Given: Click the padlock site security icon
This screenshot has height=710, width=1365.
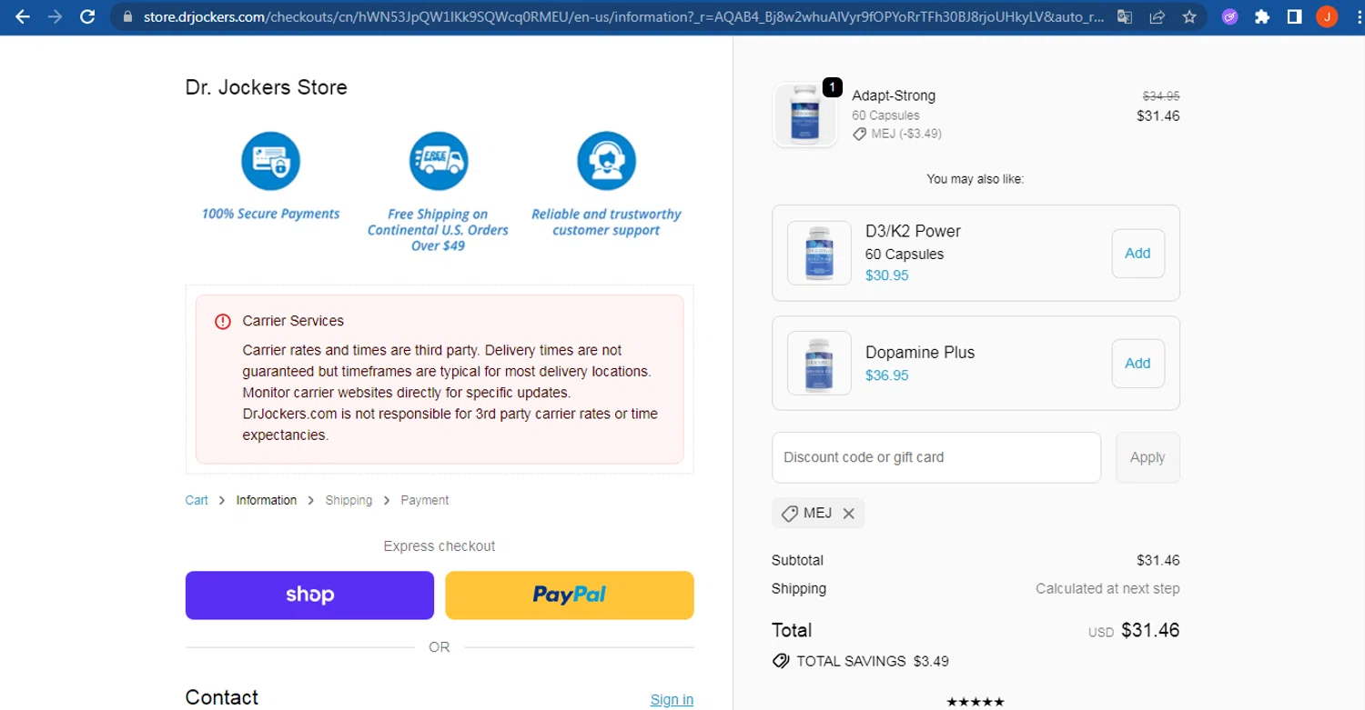Looking at the screenshot, I should tap(126, 16).
